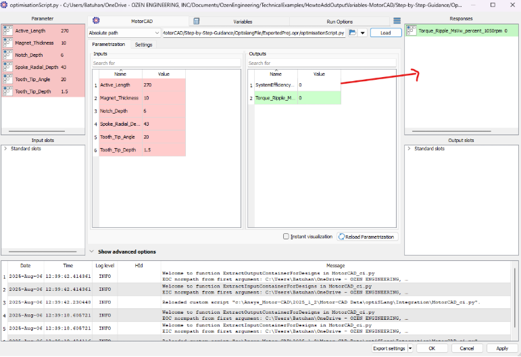Click the Notch_Depth parameter icon
This screenshot has width=521, height=357.
[x=7, y=55]
